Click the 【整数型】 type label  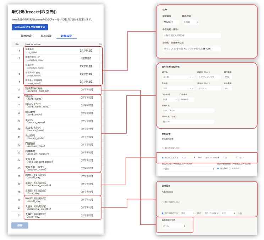click(86, 58)
